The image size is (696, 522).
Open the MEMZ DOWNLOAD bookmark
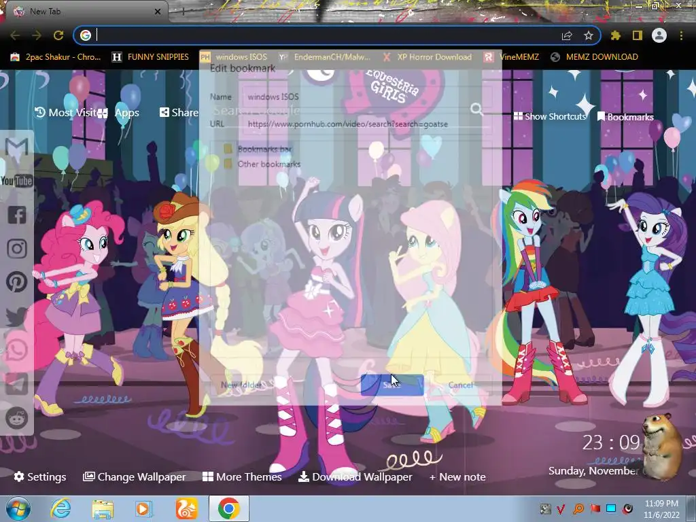tap(594, 57)
